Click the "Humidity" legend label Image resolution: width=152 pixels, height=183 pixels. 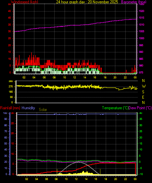[x=28, y=108]
